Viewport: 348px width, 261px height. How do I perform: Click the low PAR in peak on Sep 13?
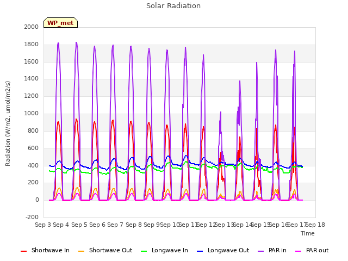coord(221,113)
